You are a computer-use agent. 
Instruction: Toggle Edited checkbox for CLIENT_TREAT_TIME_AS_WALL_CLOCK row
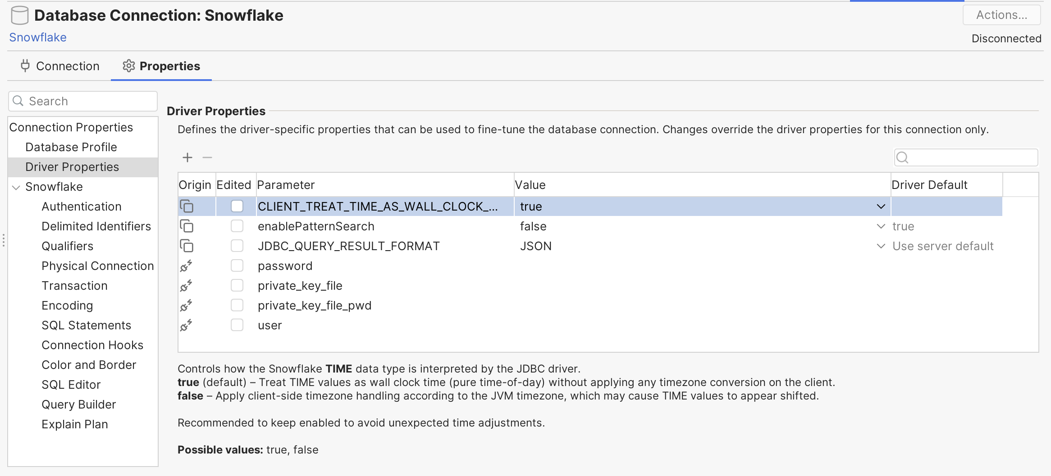[x=237, y=206]
